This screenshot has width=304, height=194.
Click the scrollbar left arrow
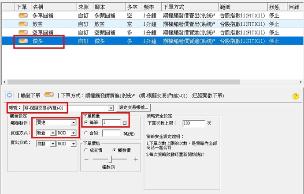tap(5, 82)
